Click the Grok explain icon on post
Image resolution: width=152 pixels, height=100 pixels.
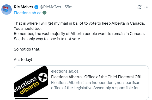(139, 7)
